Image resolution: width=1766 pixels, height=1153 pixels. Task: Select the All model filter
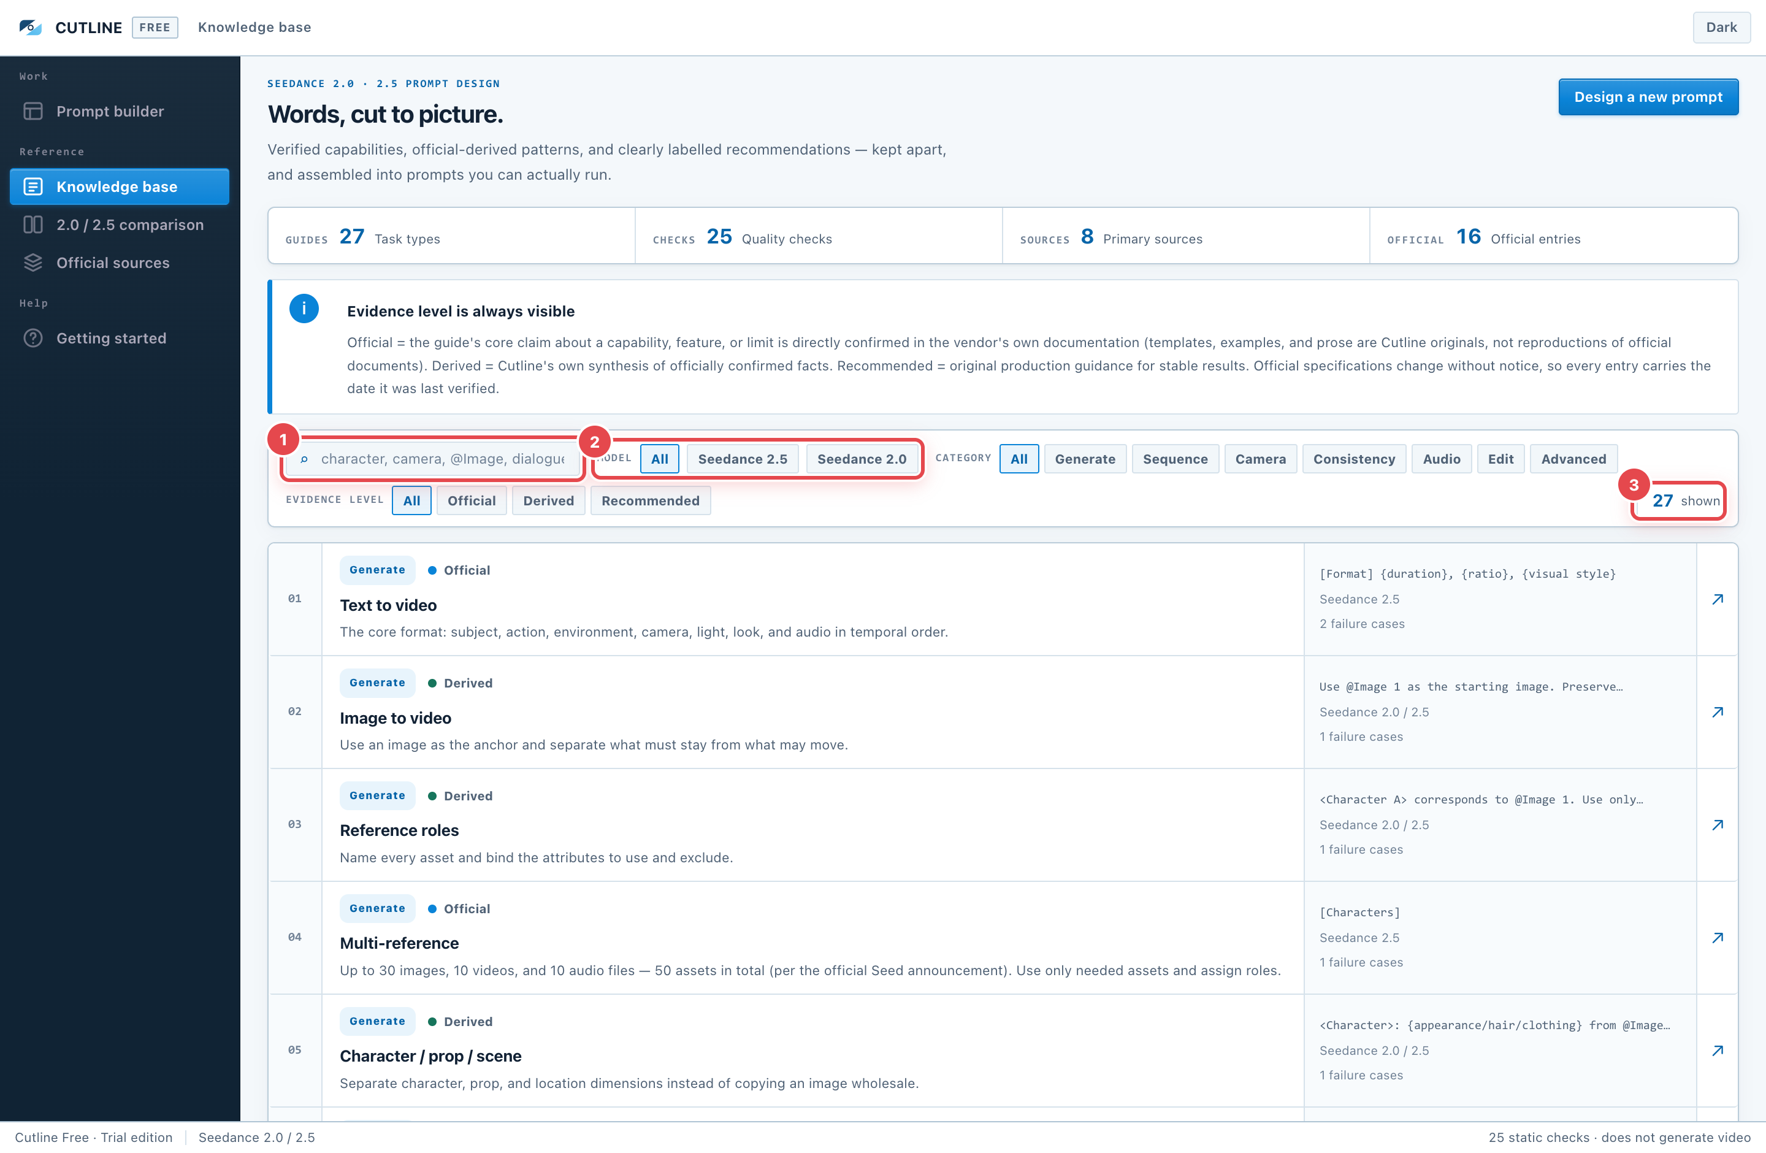(660, 459)
